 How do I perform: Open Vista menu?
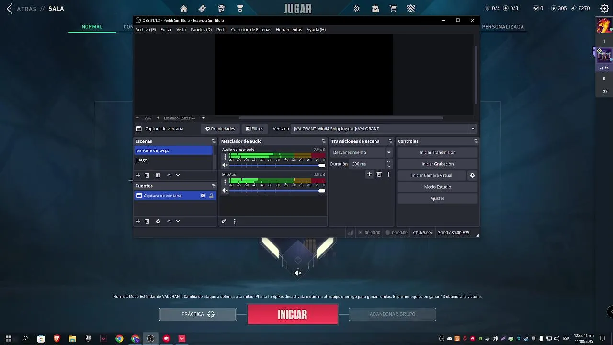[x=181, y=30]
